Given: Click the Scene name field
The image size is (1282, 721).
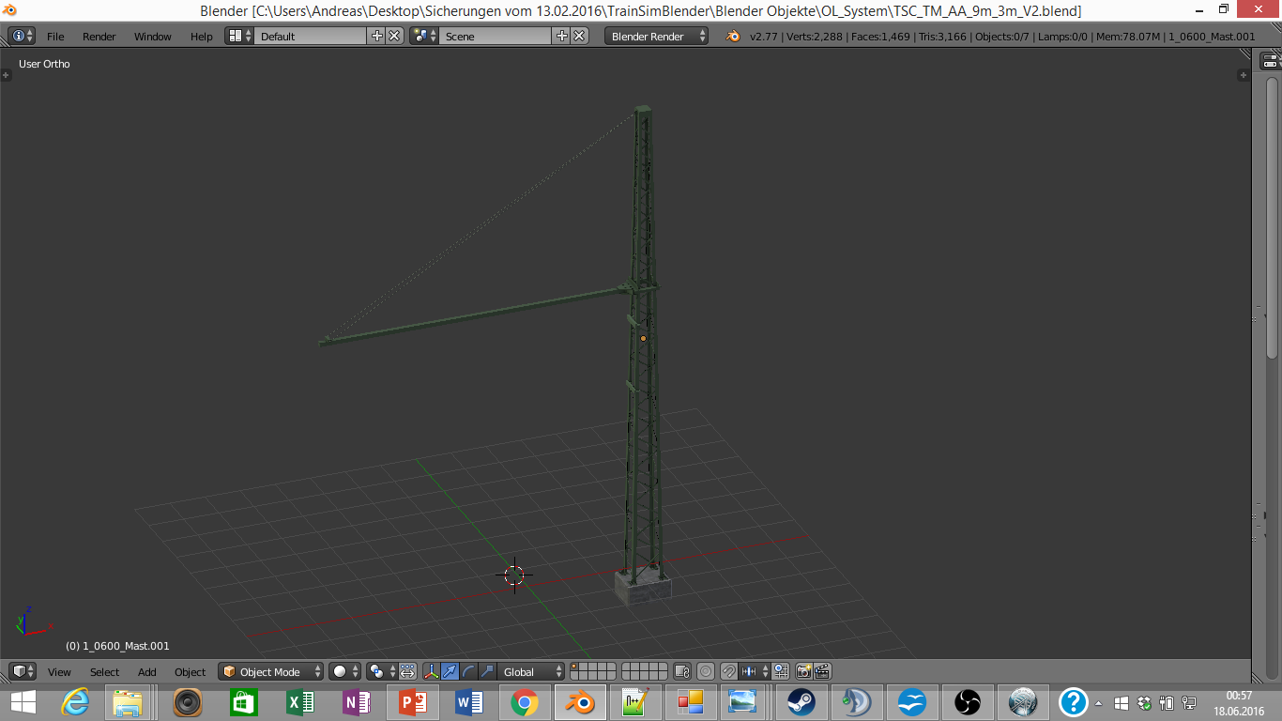Looking at the screenshot, I should [x=495, y=37].
